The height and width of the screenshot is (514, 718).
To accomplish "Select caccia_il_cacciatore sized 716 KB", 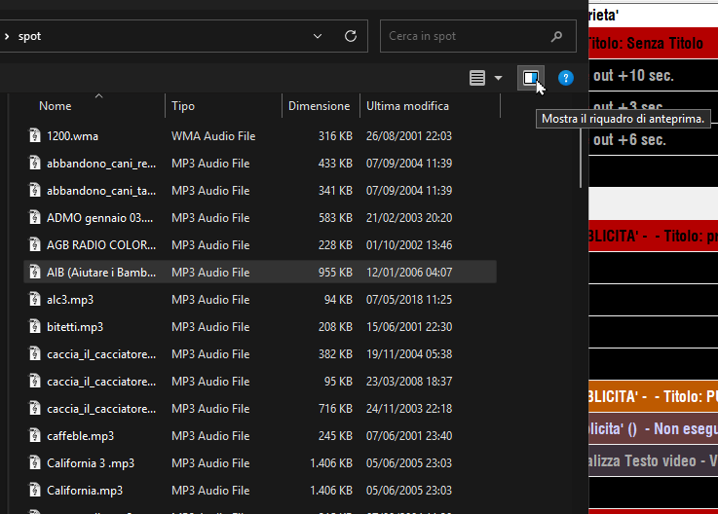I will point(101,409).
